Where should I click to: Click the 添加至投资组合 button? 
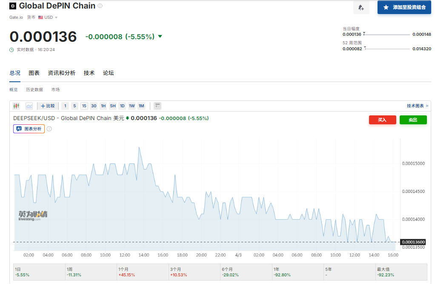tap(404, 7)
